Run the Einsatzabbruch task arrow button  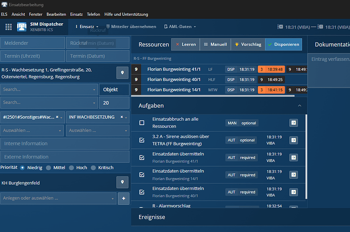pyautogui.click(x=294, y=123)
